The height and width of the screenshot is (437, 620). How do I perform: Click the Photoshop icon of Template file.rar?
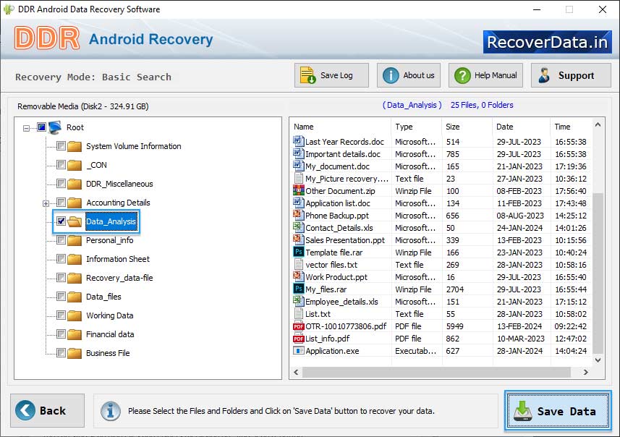pos(298,252)
